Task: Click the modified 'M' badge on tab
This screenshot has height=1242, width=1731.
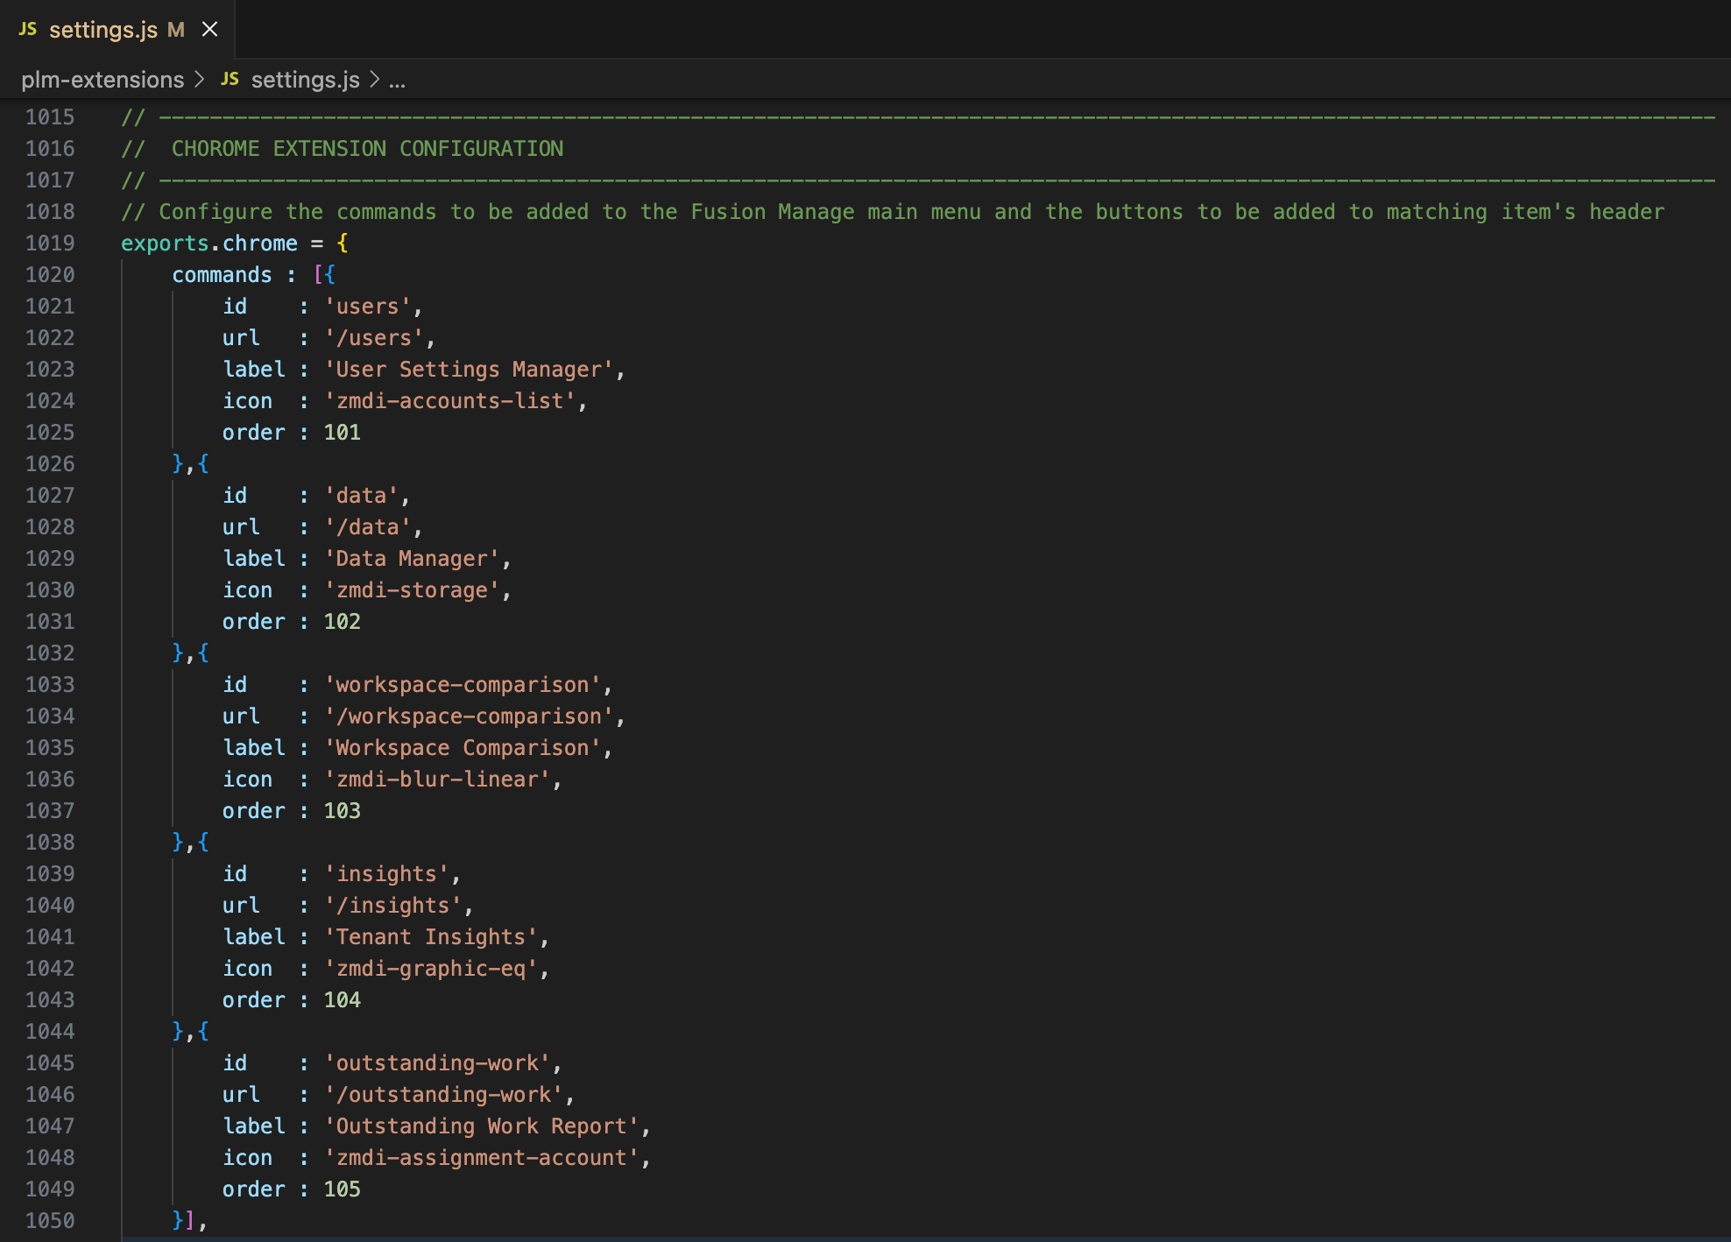Action: coord(176,30)
